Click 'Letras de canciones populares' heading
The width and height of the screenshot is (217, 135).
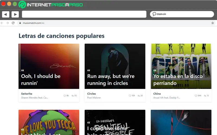[62, 36]
